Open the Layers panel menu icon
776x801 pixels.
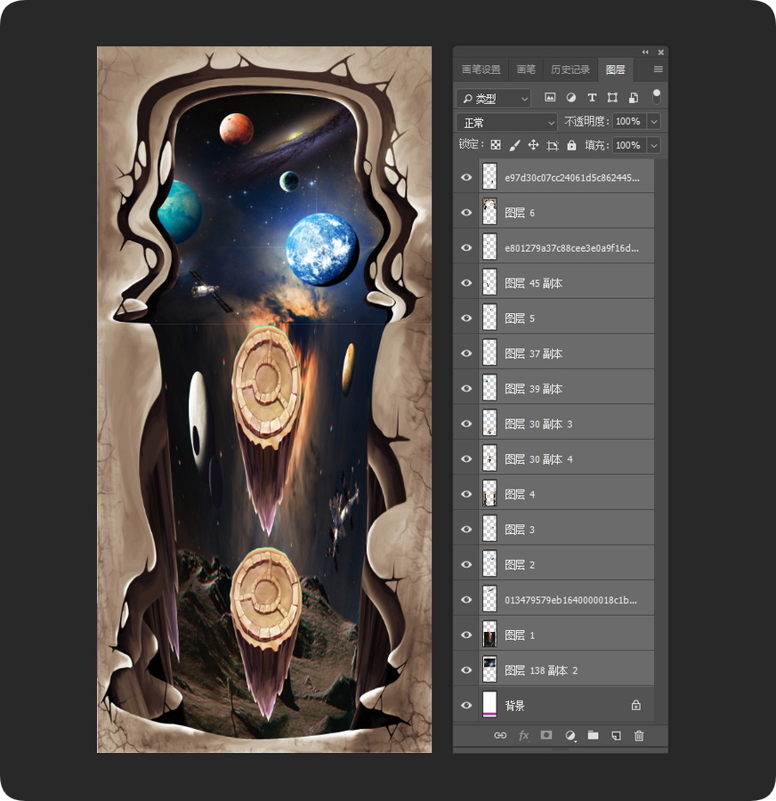658,69
